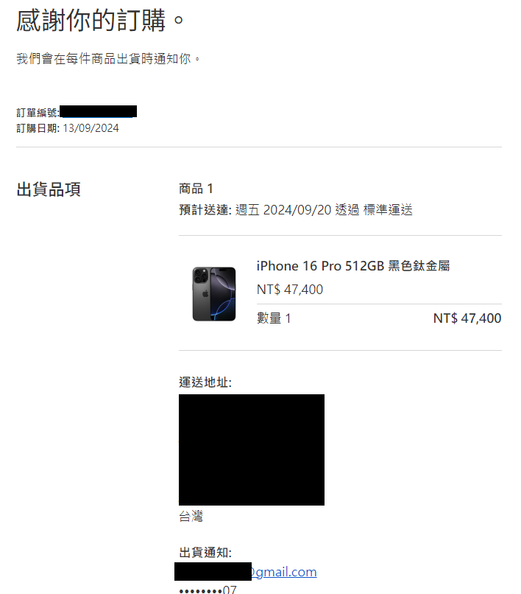
Task: Click the 運送地址 label
Action: click(x=205, y=382)
